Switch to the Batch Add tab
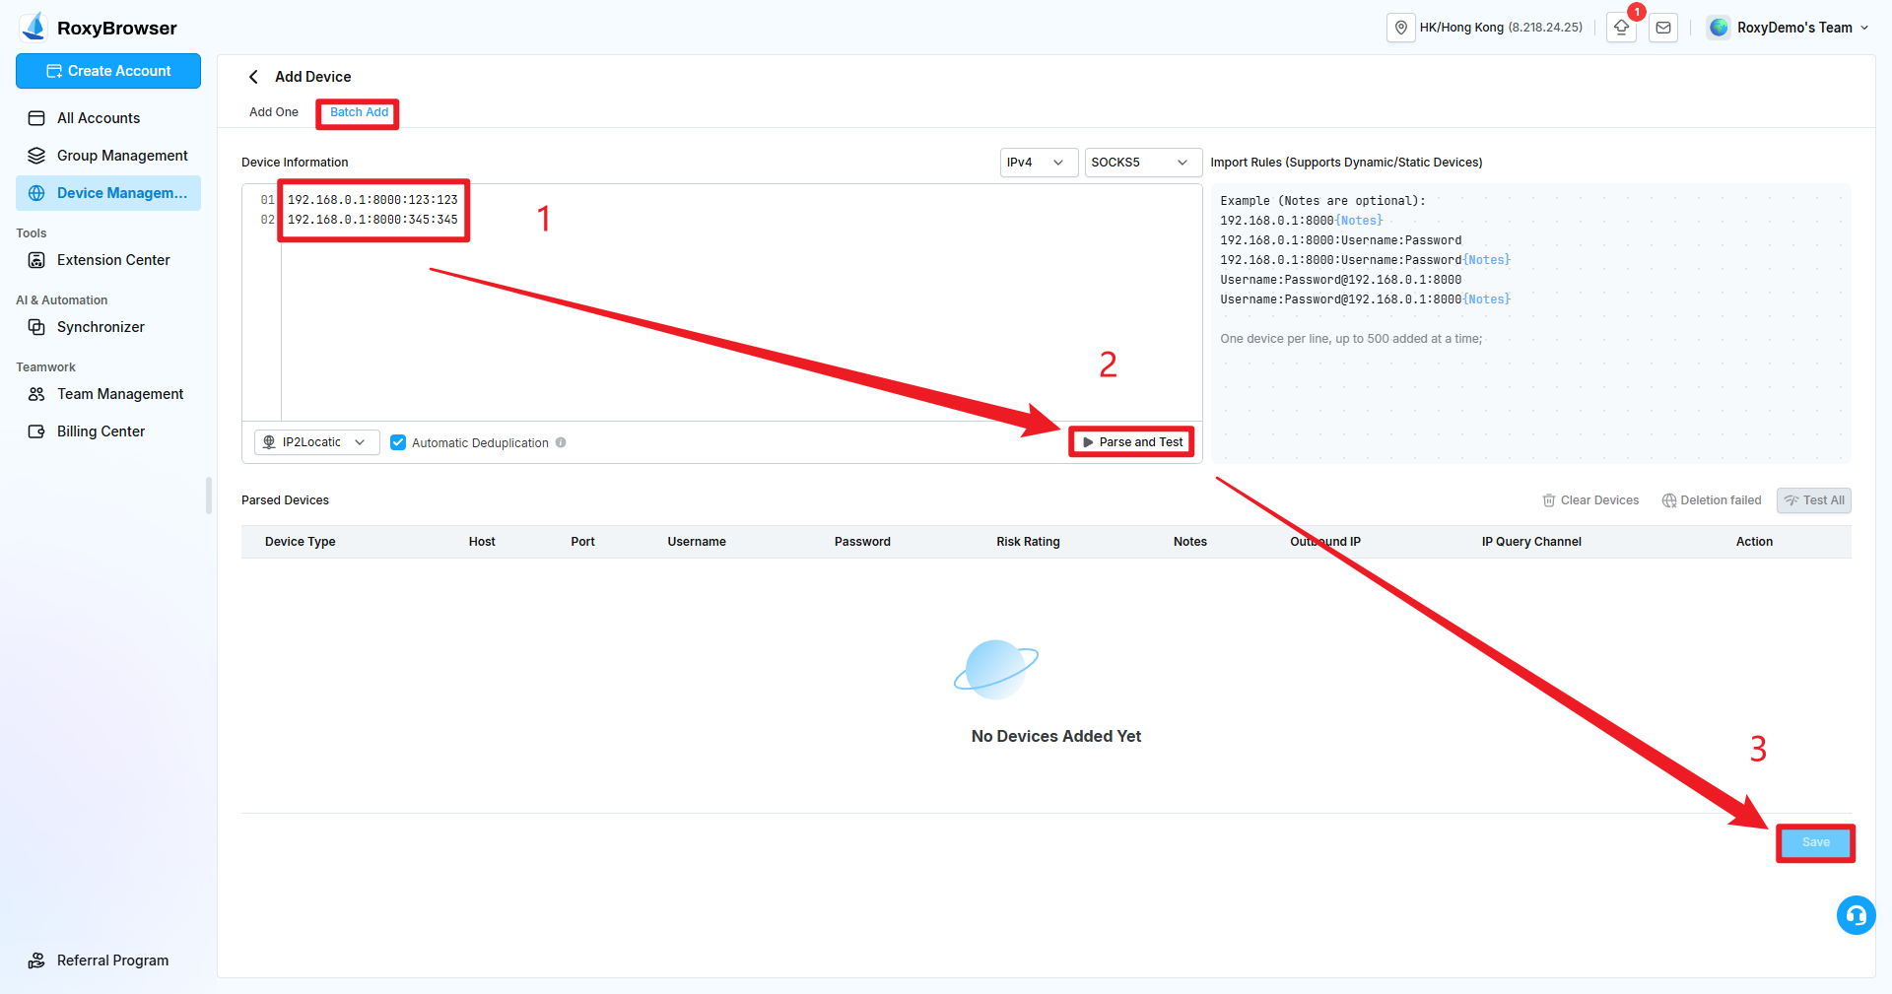The width and height of the screenshot is (1892, 994). pyautogui.click(x=359, y=112)
